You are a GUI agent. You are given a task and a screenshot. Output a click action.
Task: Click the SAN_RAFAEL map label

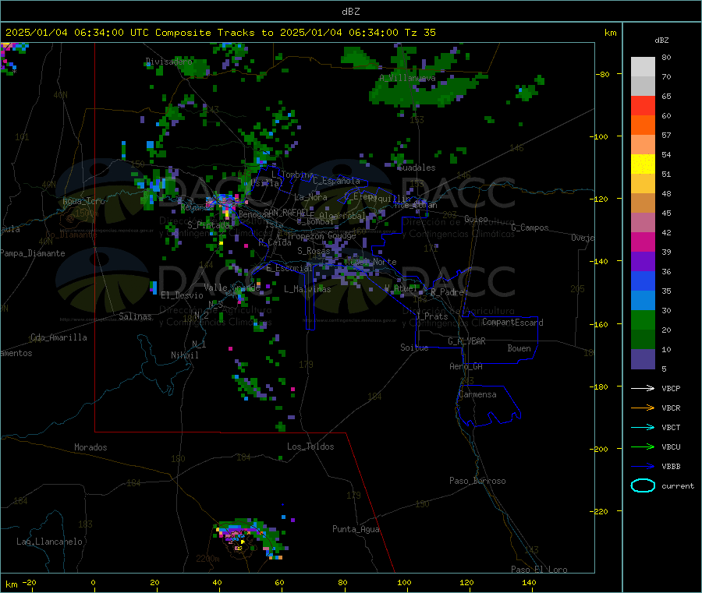click(287, 213)
